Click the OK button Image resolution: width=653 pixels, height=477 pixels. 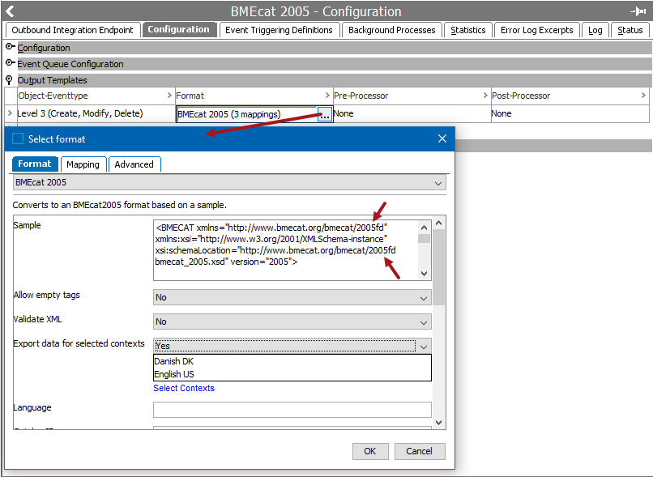tap(370, 451)
